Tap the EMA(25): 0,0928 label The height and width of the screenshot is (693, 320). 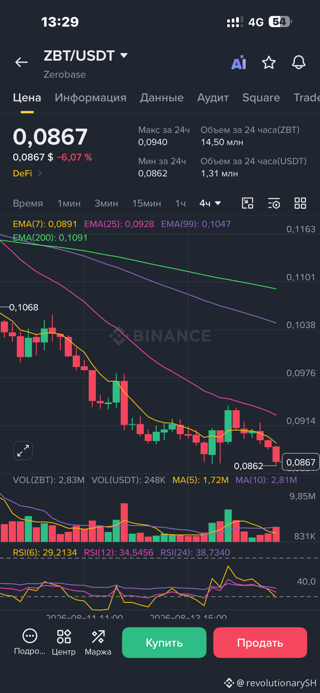click(119, 224)
